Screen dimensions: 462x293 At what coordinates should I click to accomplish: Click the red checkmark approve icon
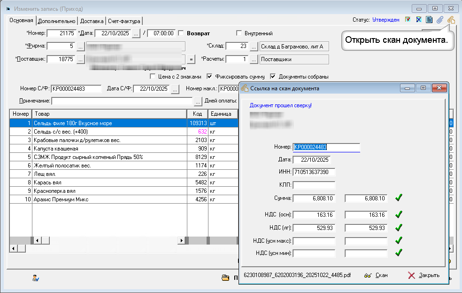tap(408, 20)
